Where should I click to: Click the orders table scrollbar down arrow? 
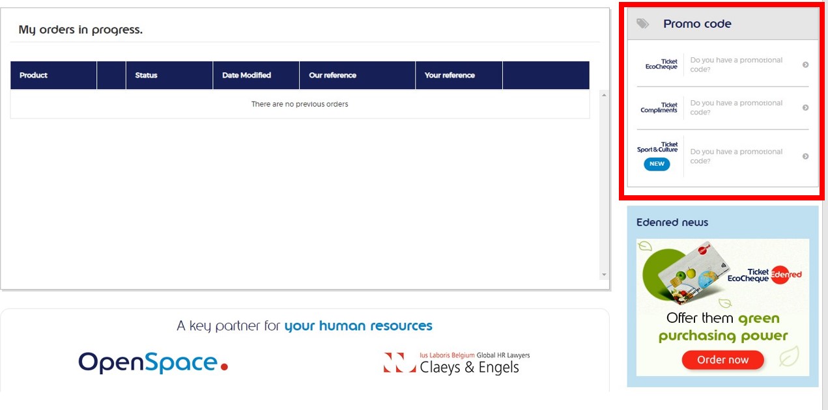(604, 275)
